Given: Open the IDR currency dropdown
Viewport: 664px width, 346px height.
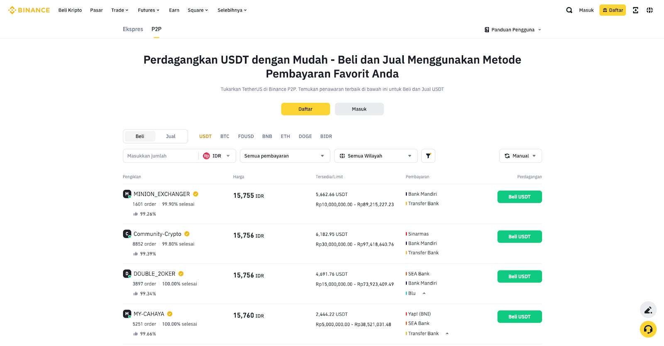Looking at the screenshot, I should click(217, 156).
